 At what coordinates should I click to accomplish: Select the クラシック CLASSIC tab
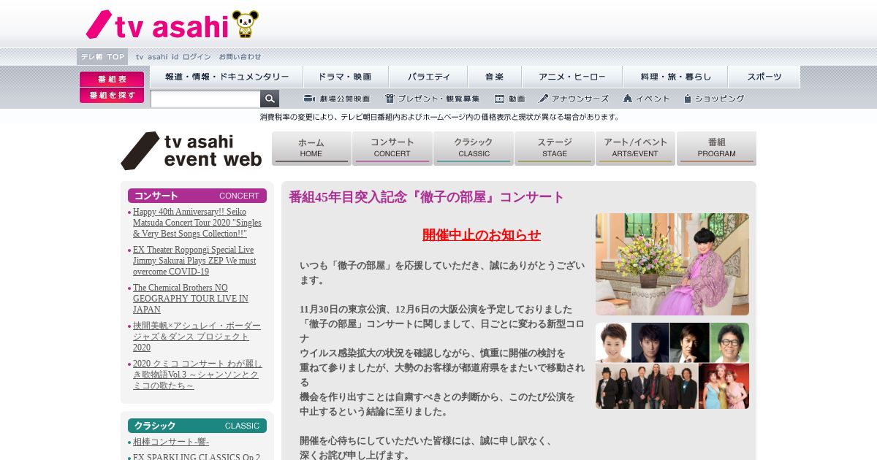point(474,148)
